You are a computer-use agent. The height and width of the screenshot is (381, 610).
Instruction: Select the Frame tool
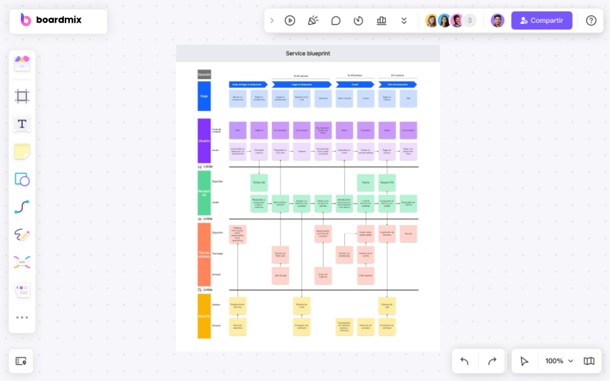click(x=22, y=96)
